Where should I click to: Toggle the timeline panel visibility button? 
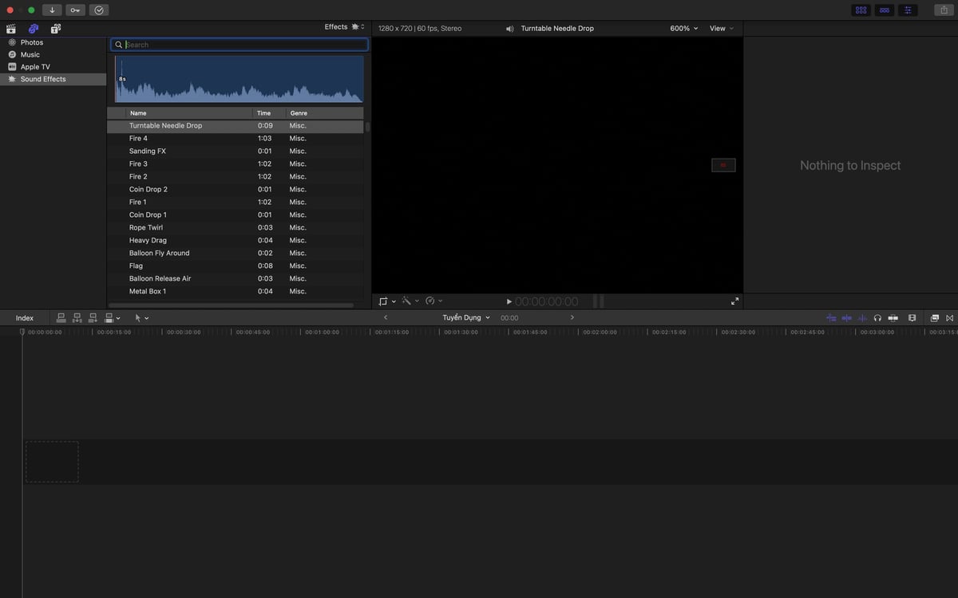[884, 10]
